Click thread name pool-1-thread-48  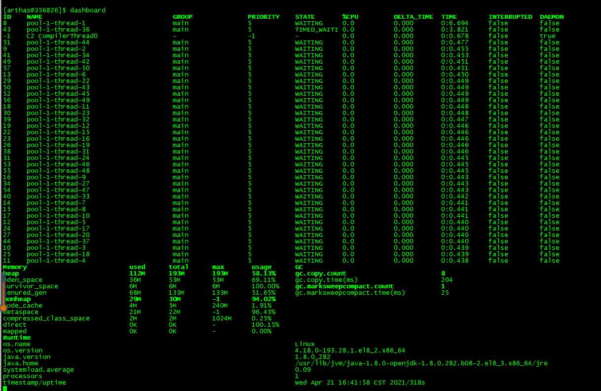click(x=58, y=171)
